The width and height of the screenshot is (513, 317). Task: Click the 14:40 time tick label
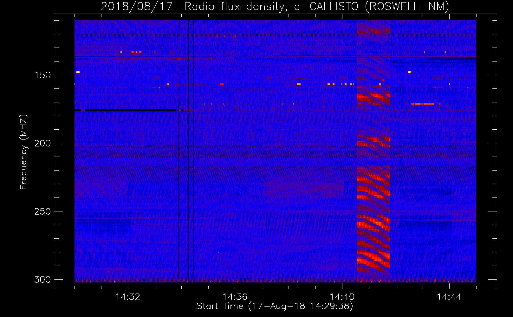pos(342,297)
